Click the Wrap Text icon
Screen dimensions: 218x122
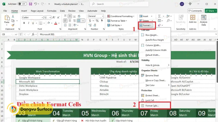(x=79, y=16)
